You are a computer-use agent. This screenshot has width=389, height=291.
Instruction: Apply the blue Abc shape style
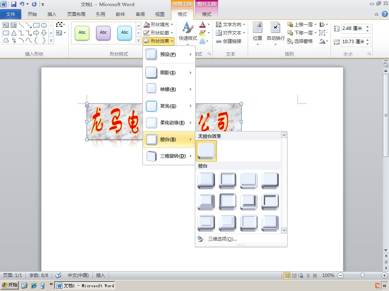coord(125,33)
